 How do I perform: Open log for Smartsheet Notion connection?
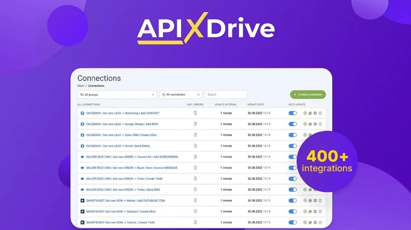coord(195,200)
